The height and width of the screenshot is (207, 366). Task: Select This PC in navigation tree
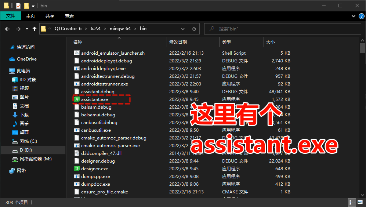point(19,71)
